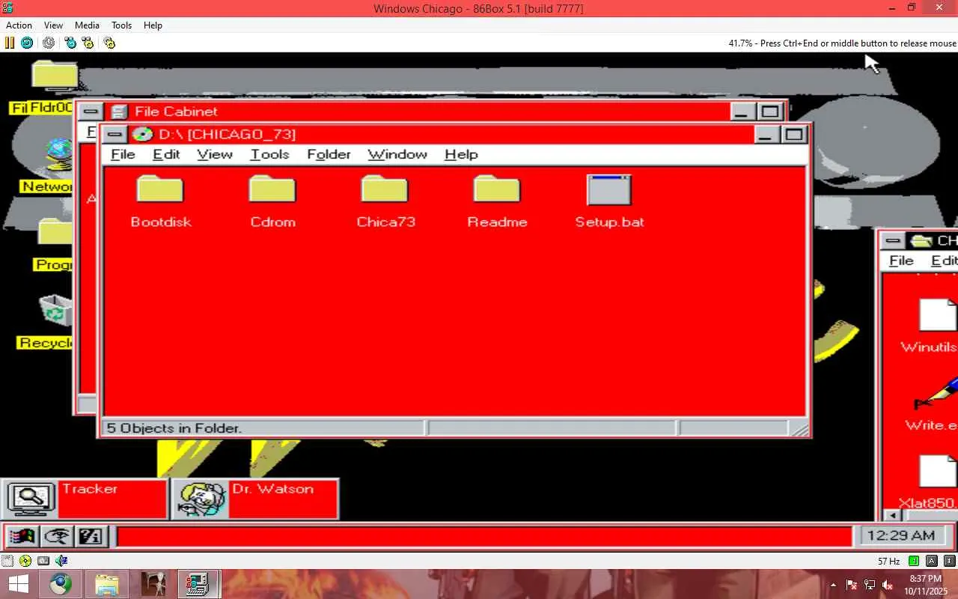The height and width of the screenshot is (599, 958).
Task: Click the CD-ROM disc icon in 86Box status bar
Action: (25, 561)
